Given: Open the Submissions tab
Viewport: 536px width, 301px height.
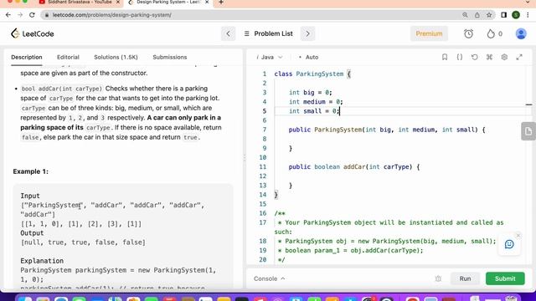Looking at the screenshot, I should [x=170, y=57].
